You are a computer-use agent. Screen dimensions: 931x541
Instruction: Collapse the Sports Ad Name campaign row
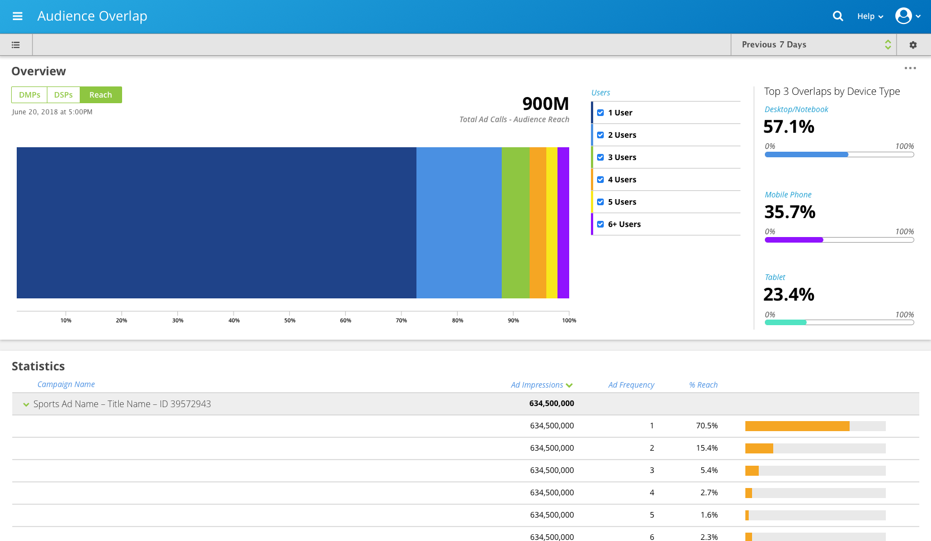26,404
